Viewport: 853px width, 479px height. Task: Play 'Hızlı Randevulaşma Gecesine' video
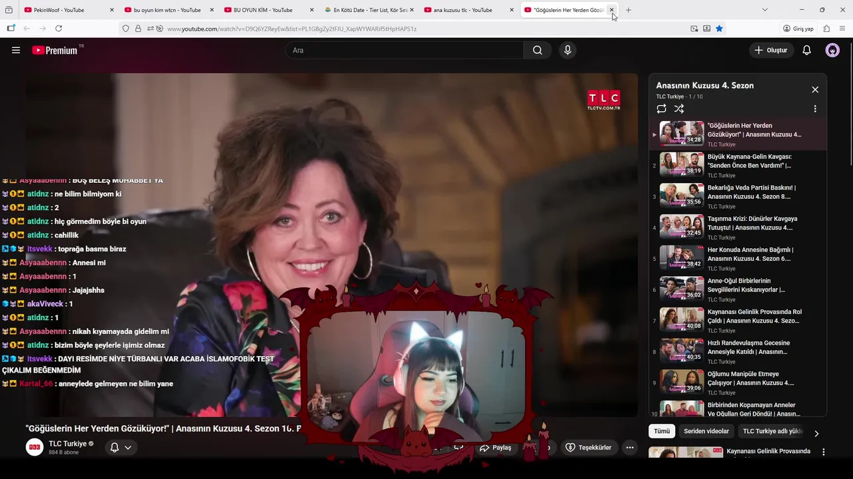(738, 352)
